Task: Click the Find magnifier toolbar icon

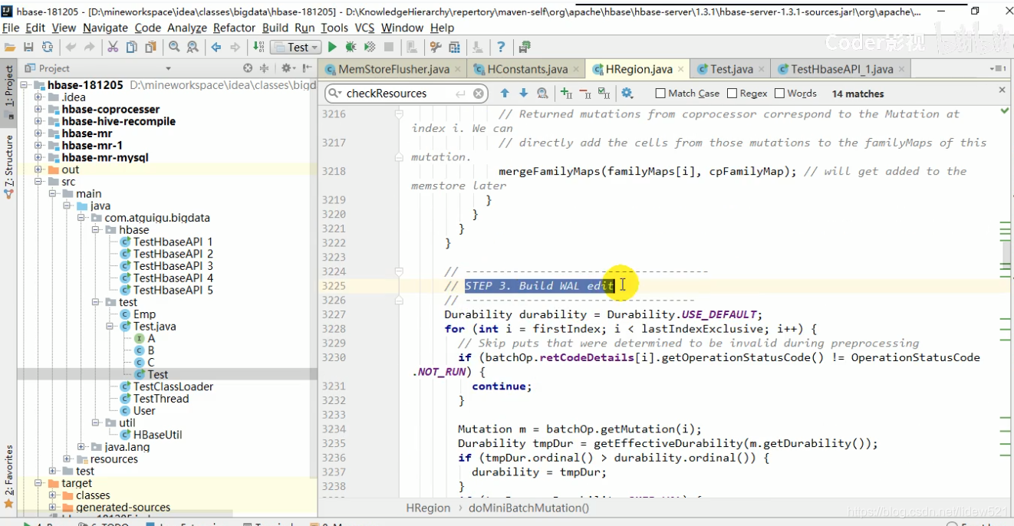Action: [x=174, y=47]
